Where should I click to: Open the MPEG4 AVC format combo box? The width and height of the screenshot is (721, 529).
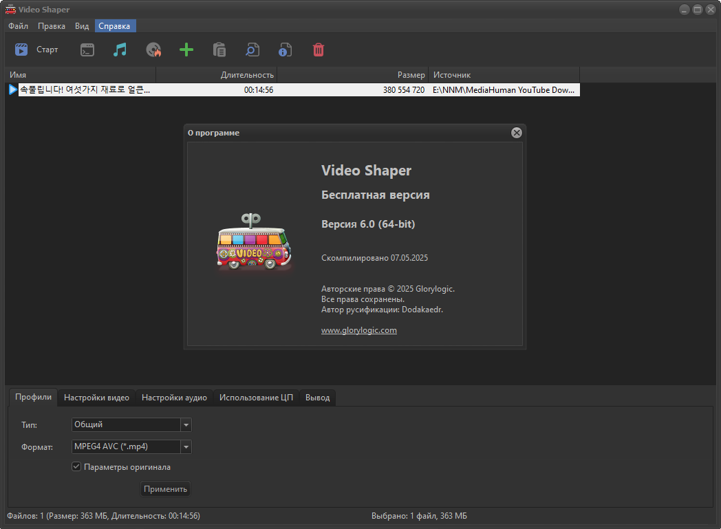131,446
